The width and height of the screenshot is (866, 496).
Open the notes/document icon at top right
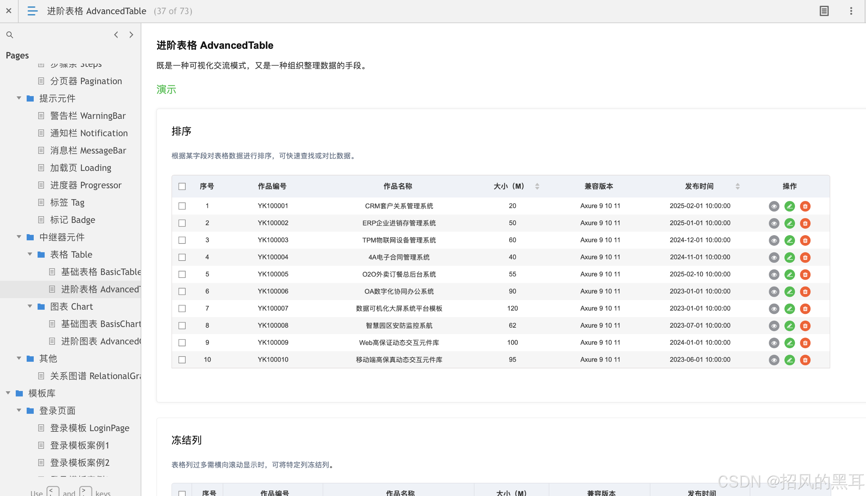coord(824,11)
